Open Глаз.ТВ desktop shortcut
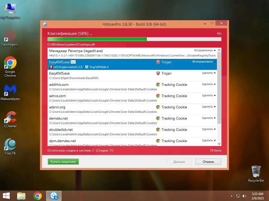 pos(10,147)
